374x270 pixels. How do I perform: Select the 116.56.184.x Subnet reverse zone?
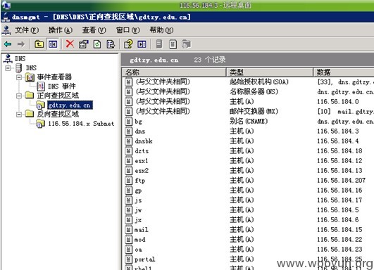click(x=81, y=124)
